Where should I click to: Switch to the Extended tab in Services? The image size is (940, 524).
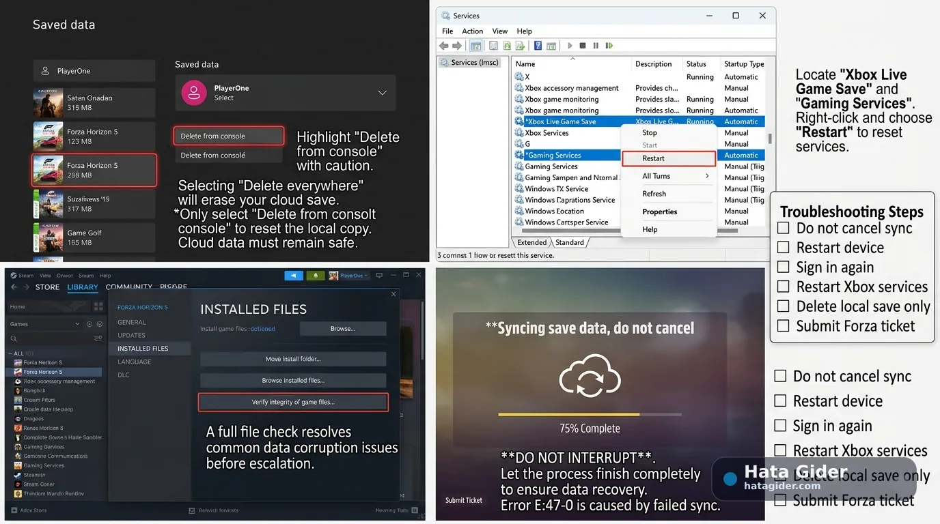532,242
